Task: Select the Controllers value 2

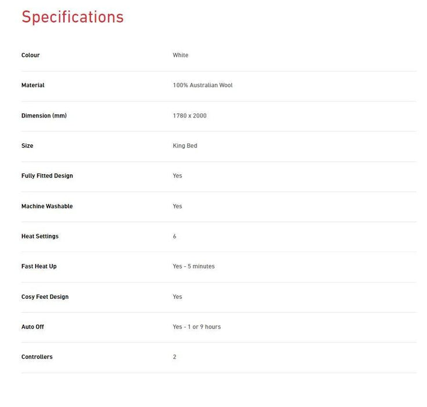Action: pos(174,357)
